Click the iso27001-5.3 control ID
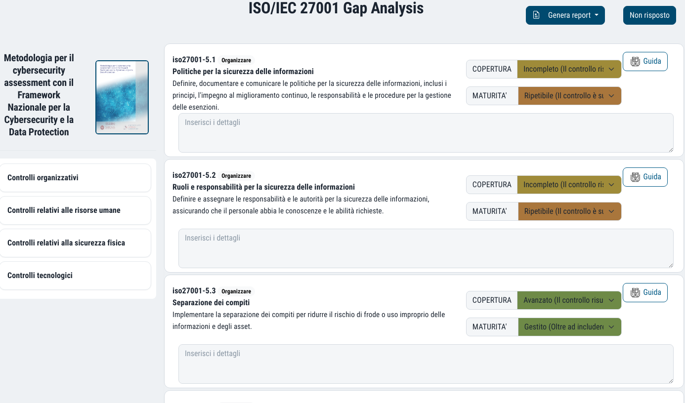Screen dimensions: 685x403 (x=194, y=291)
